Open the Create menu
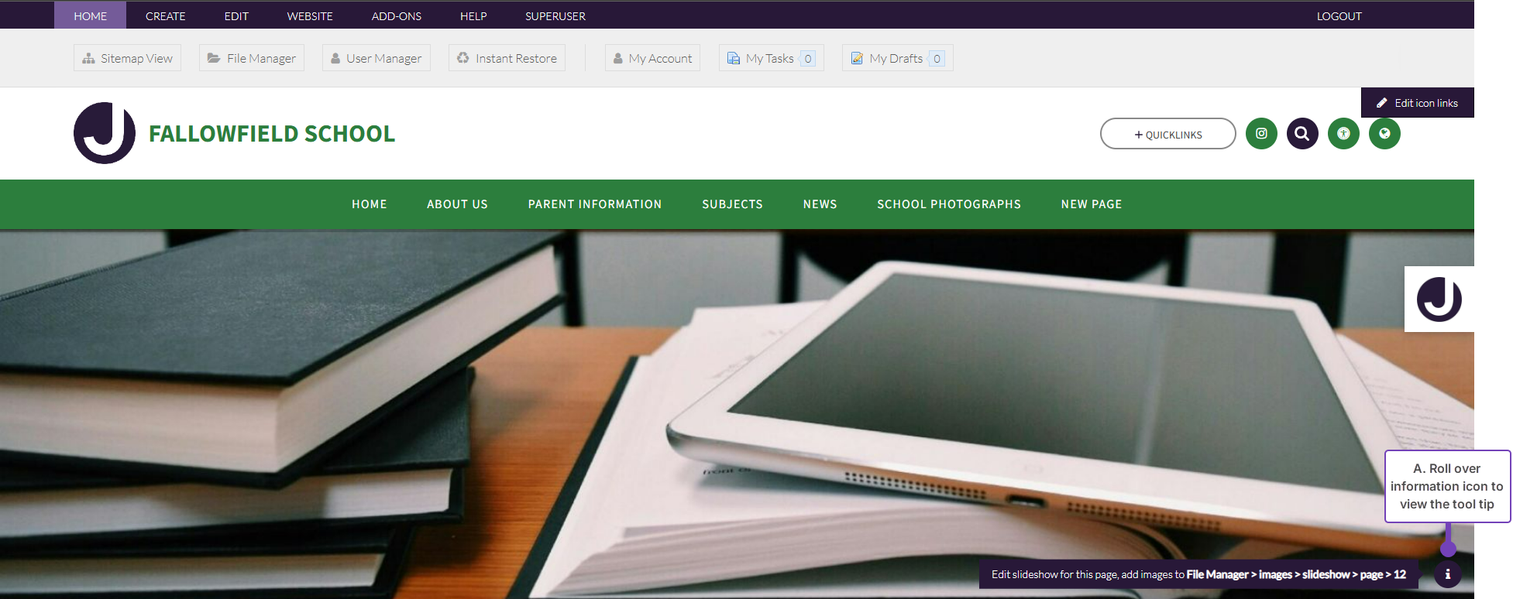 [x=165, y=15]
